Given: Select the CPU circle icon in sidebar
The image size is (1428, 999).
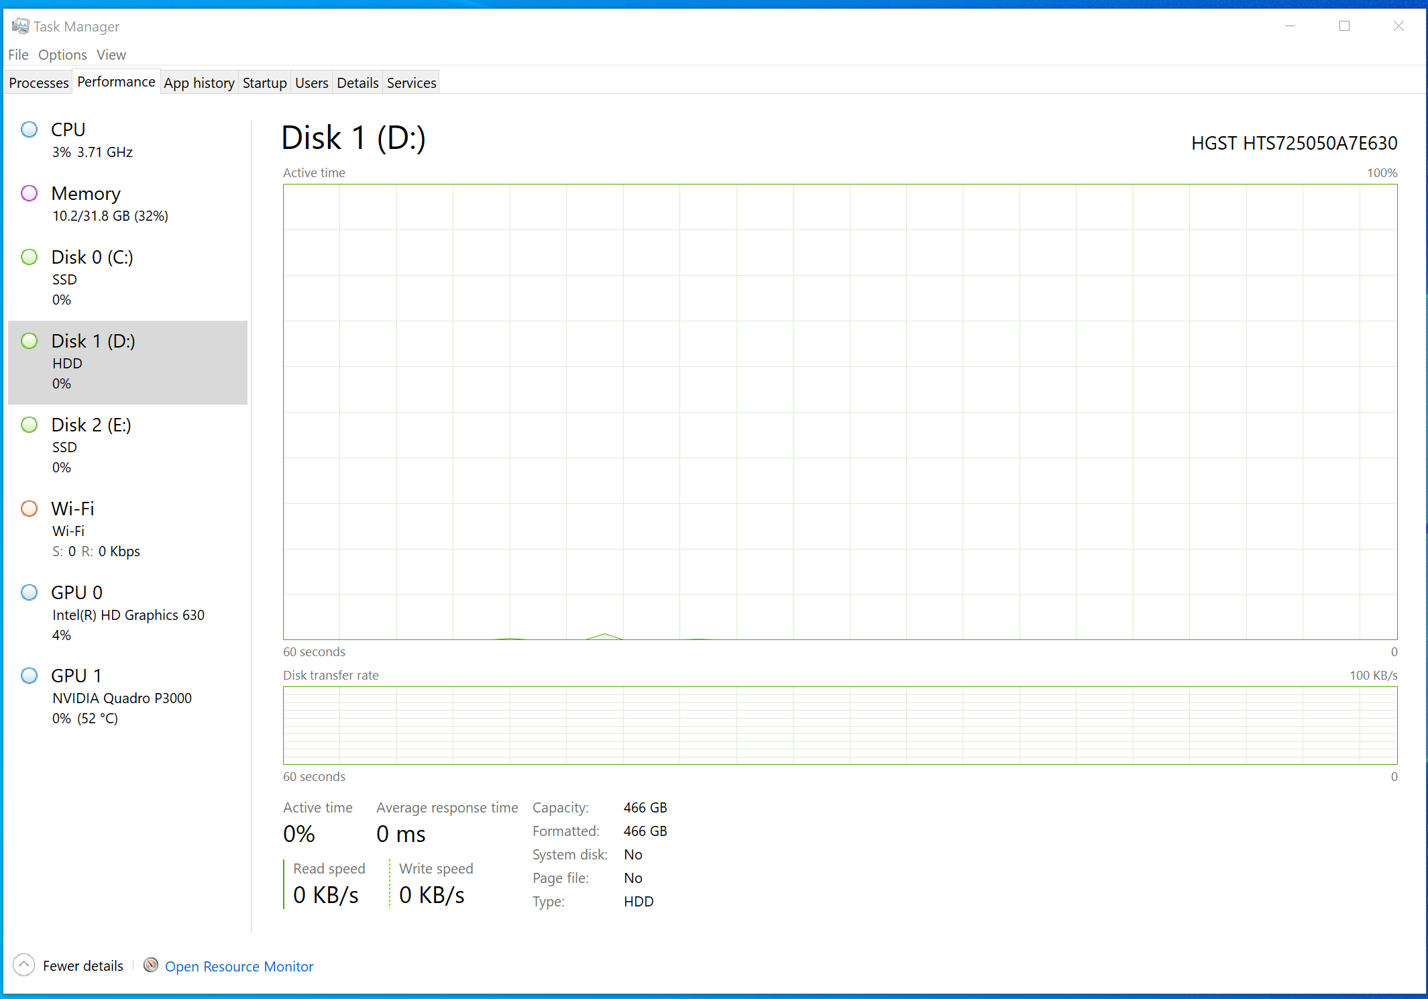Looking at the screenshot, I should coord(29,129).
